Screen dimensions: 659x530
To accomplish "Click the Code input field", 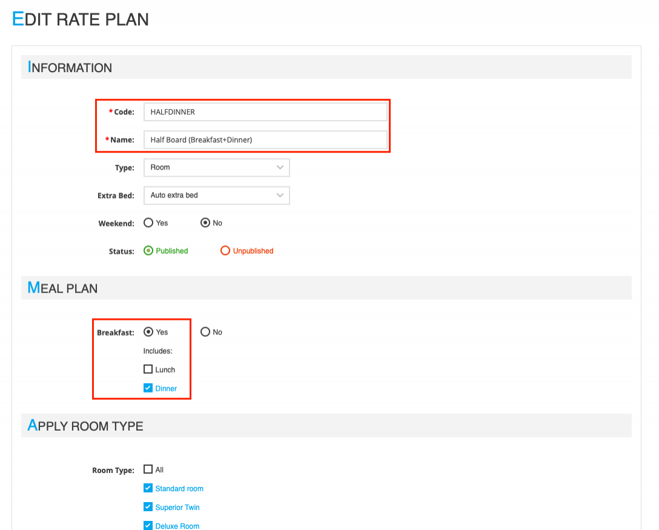I will point(265,112).
